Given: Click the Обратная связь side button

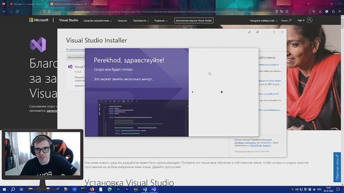Looking at the screenshot, I should (x=337, y=167).
